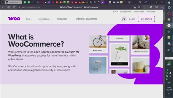Click the lock icon beside woocommerce.com
This screenshot has width=173, height=98.
(x=19, y=7)
